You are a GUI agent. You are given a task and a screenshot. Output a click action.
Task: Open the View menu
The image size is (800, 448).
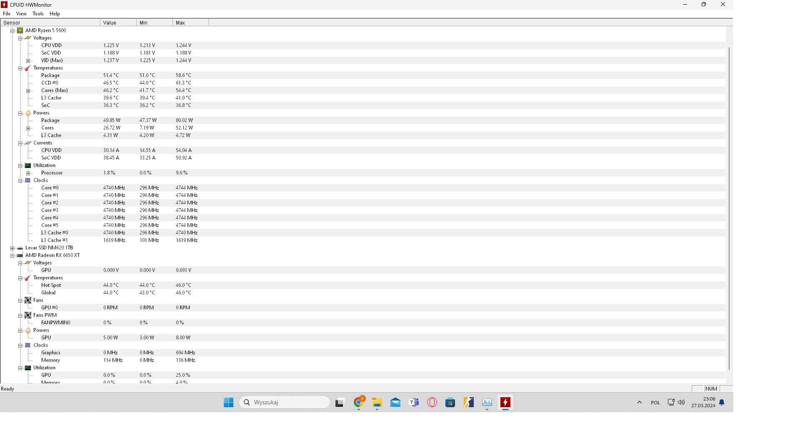[21, 14]
